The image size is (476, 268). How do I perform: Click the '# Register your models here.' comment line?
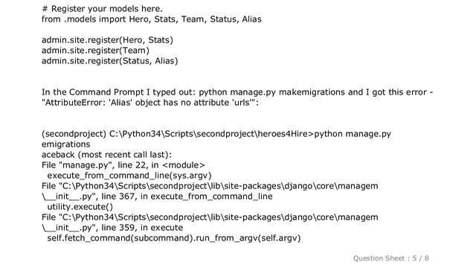[x=102, y=9]
